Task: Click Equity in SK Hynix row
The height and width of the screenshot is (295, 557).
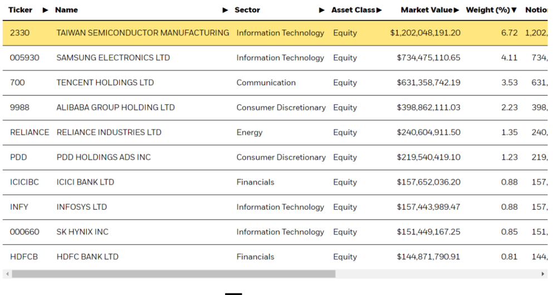Action: tap(345, 232)
